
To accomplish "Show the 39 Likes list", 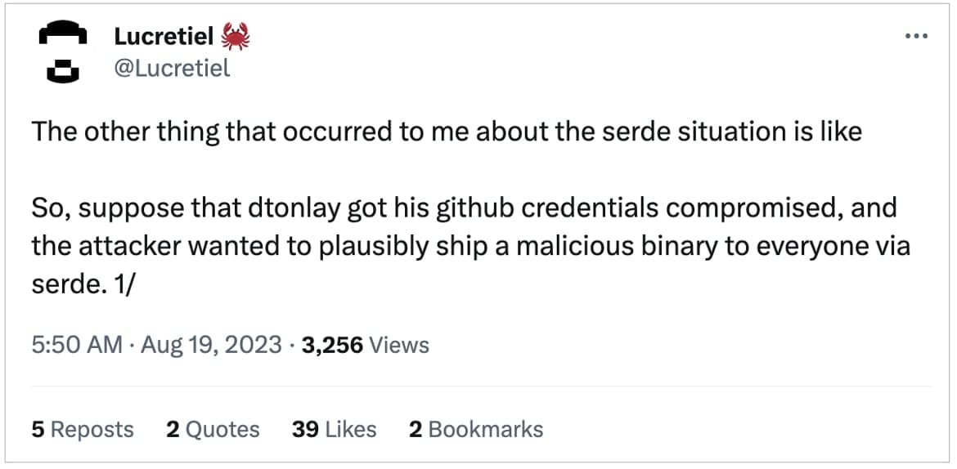I will coord(334,429).
